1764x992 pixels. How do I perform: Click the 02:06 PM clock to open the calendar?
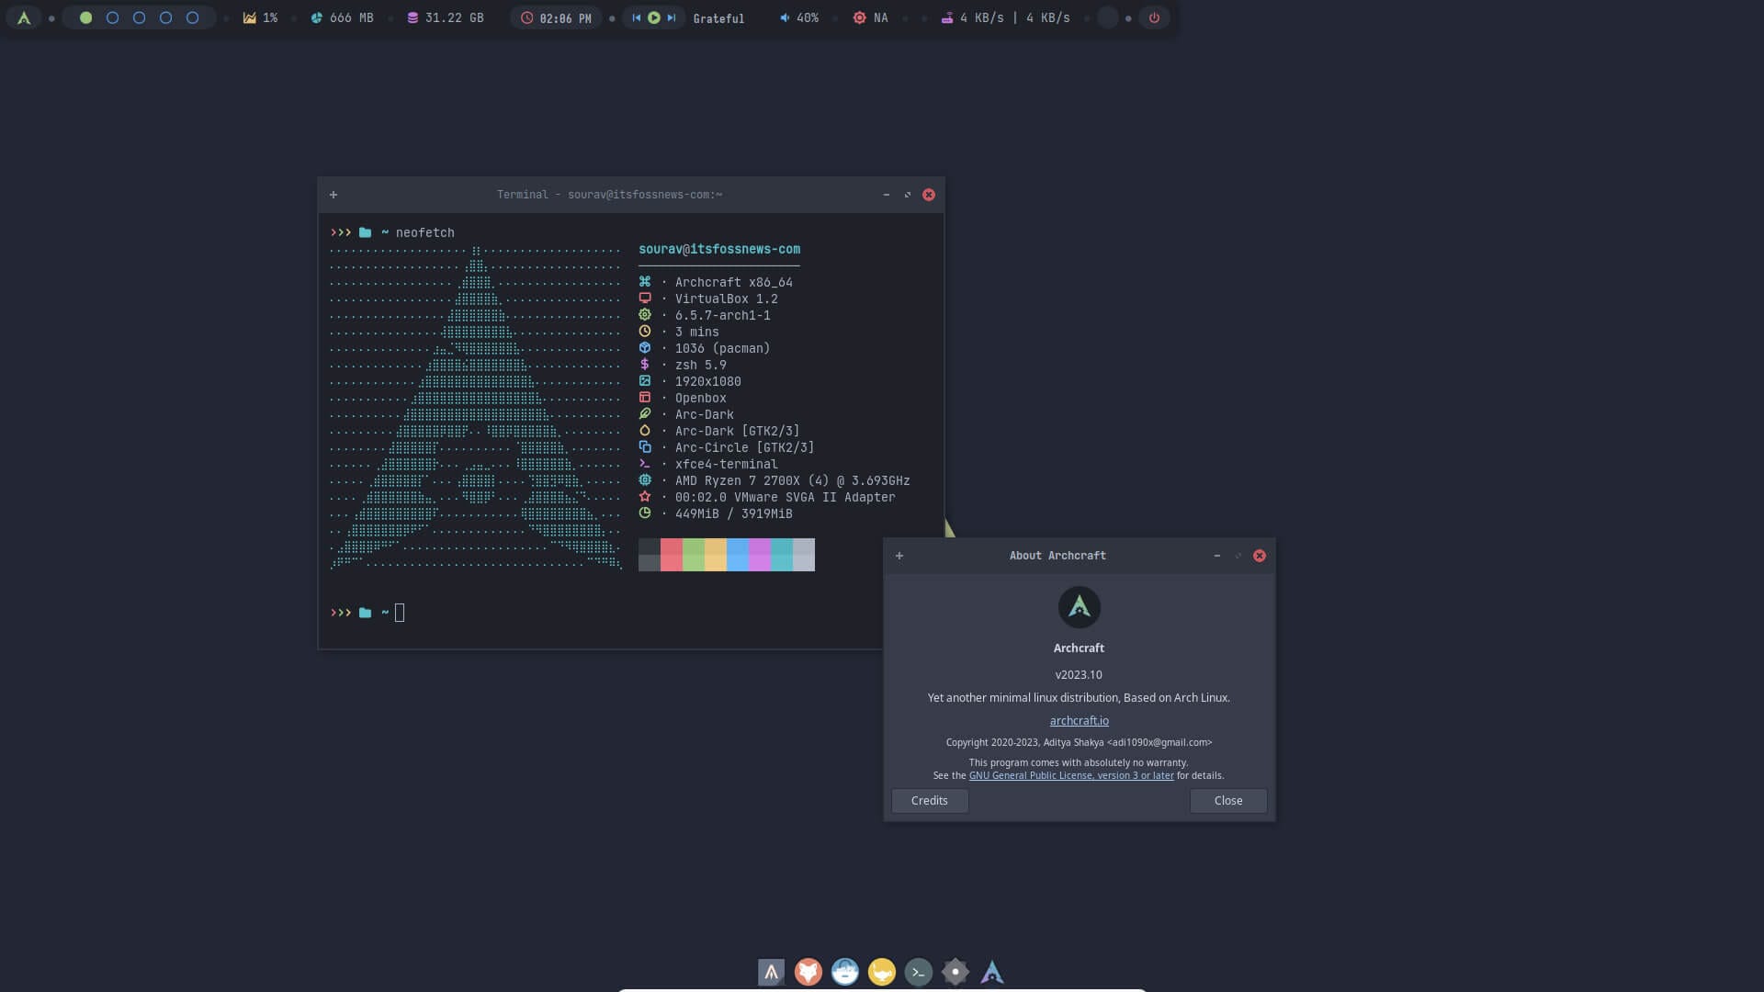point(556,17)
